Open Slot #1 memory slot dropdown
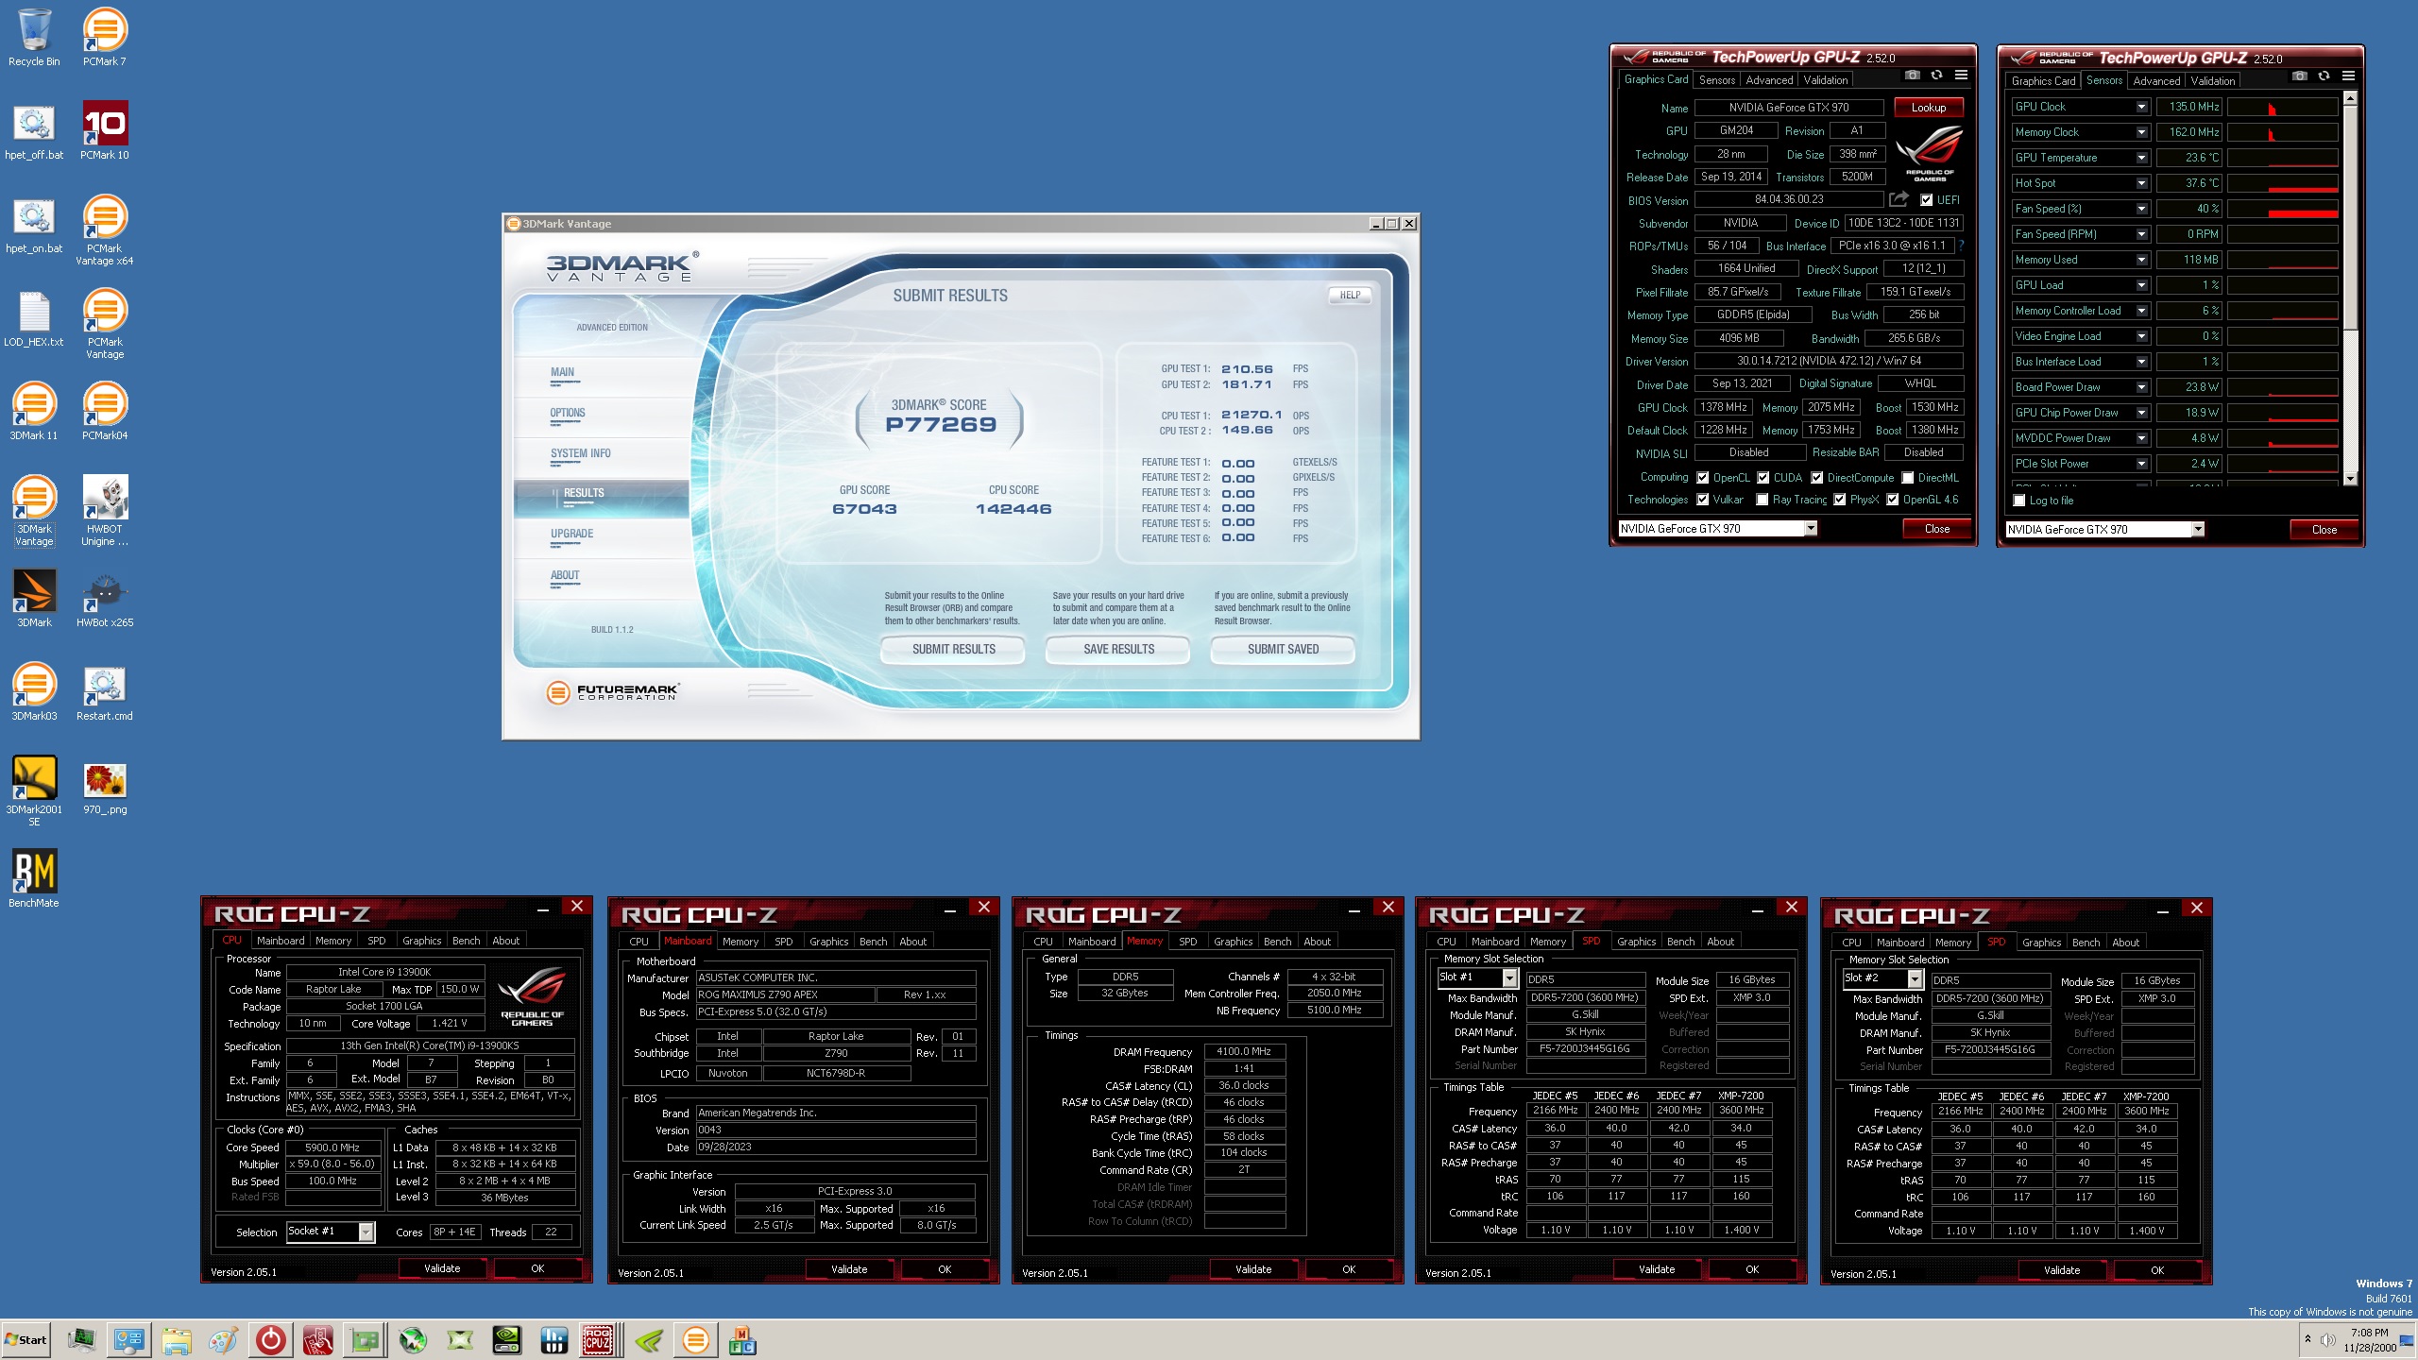 (1509, 977)
